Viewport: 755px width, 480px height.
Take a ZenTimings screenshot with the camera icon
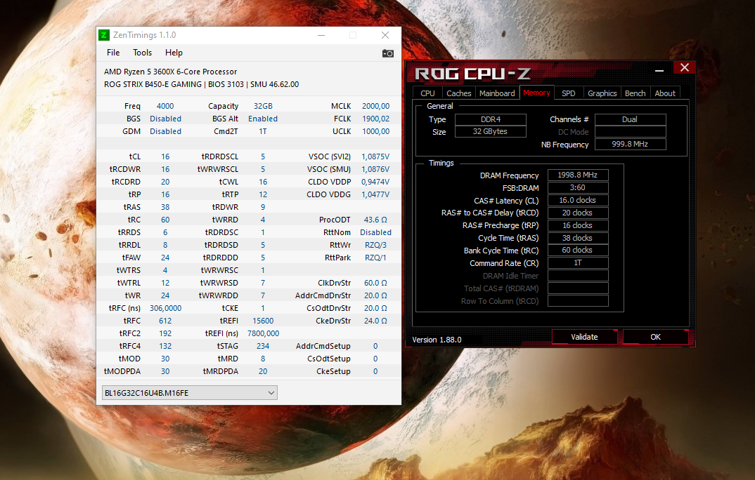pyautogui.click(x=387, y=53)
